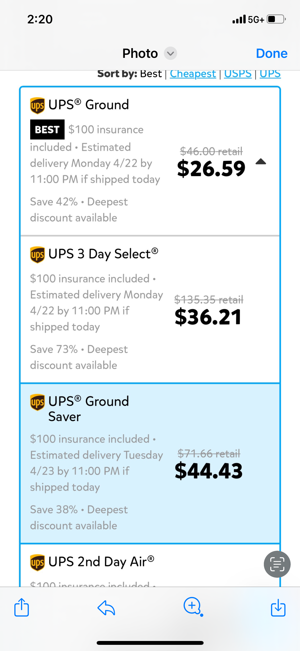The width and height of the screenshot is (300, 651).
Task: Tap UPS logo beside UPS Ground
Action: pos(37,105)
